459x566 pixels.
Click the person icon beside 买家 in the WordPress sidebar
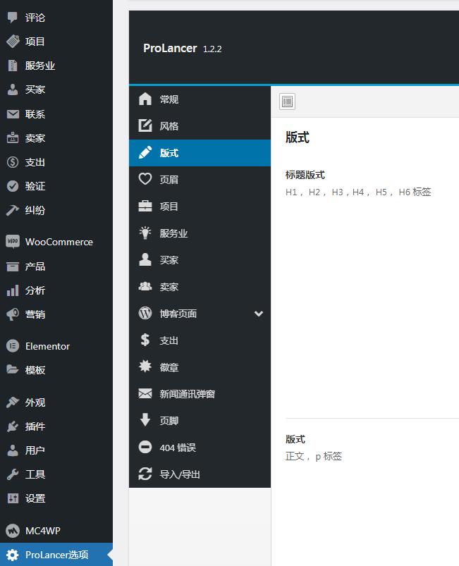(x=13, y=90)
